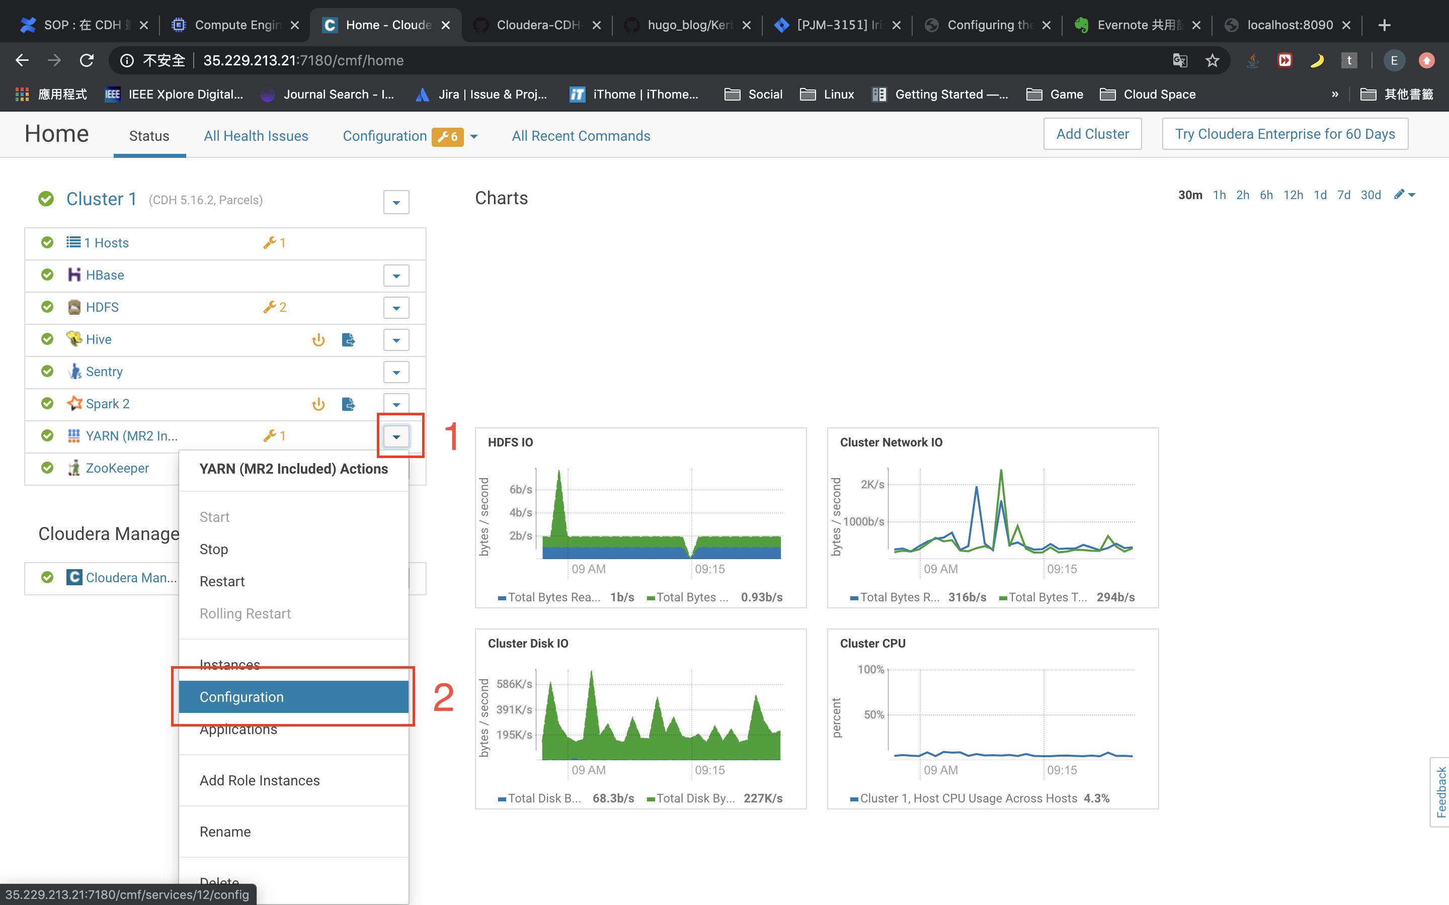
Task: Click the Google Translate icon in address bar
Action: click(1179, 60)
